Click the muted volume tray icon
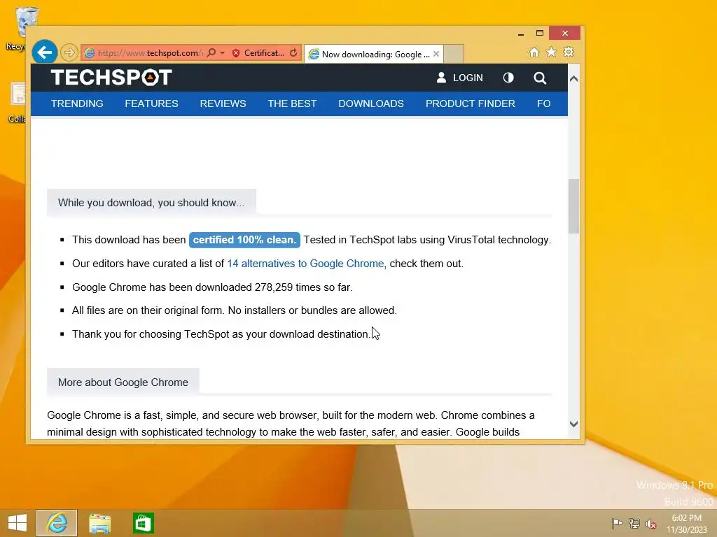 point(650,523)
